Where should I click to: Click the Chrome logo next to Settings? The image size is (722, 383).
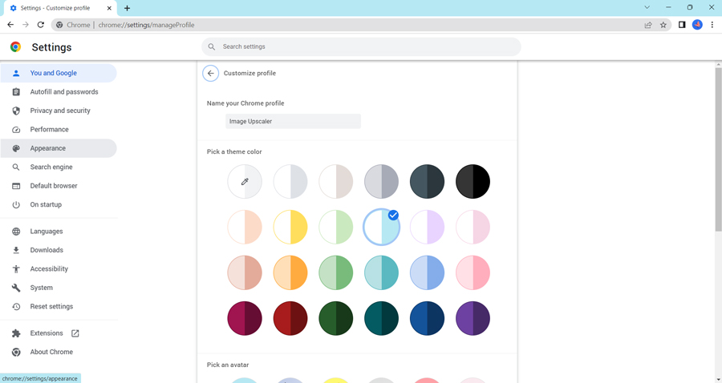pyautogui.click(x=16, y=47)
